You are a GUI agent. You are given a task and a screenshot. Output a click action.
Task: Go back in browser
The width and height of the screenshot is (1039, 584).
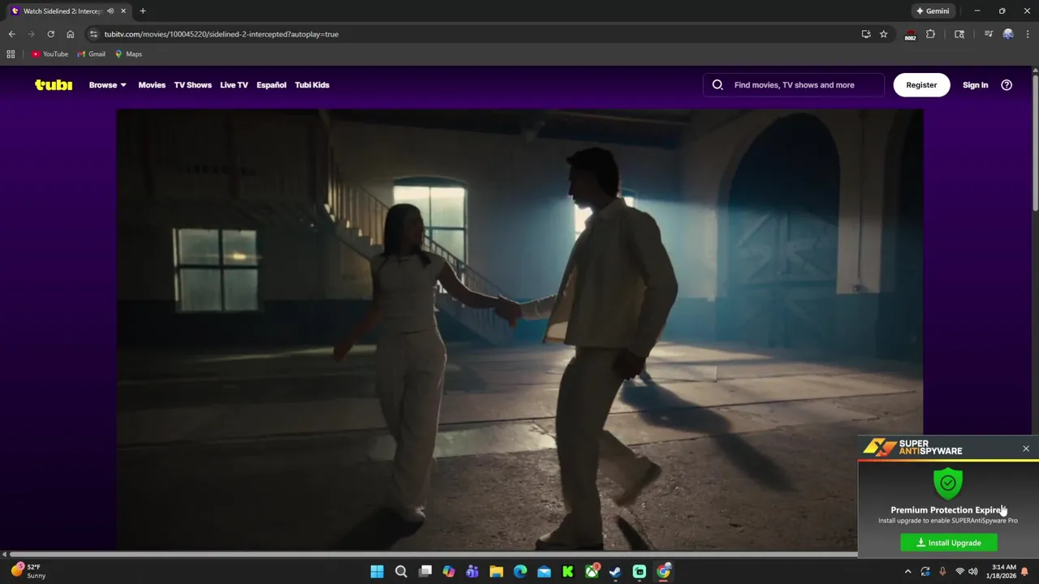(11, 34)
